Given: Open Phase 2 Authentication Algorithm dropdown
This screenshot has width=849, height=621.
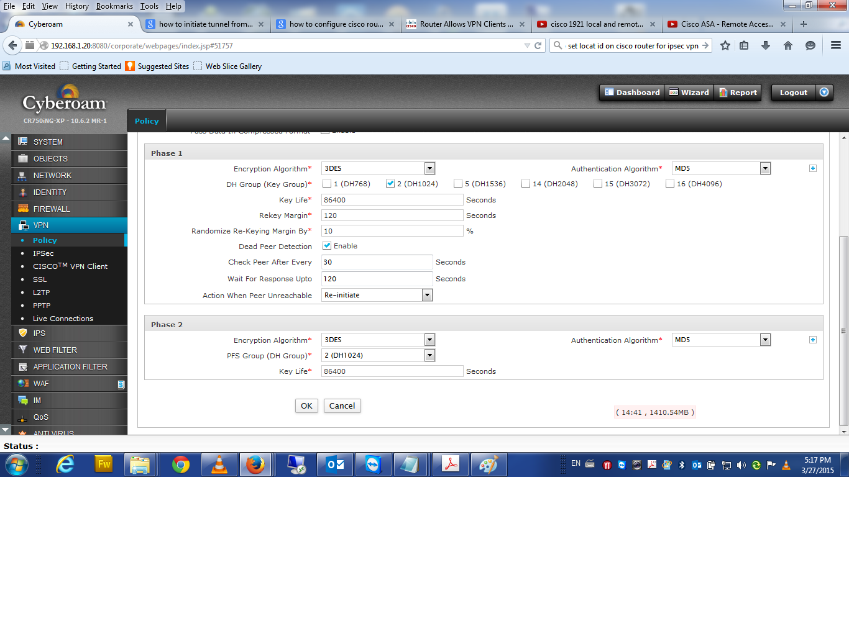Looking at the screenshot, I should coord(721,340).
